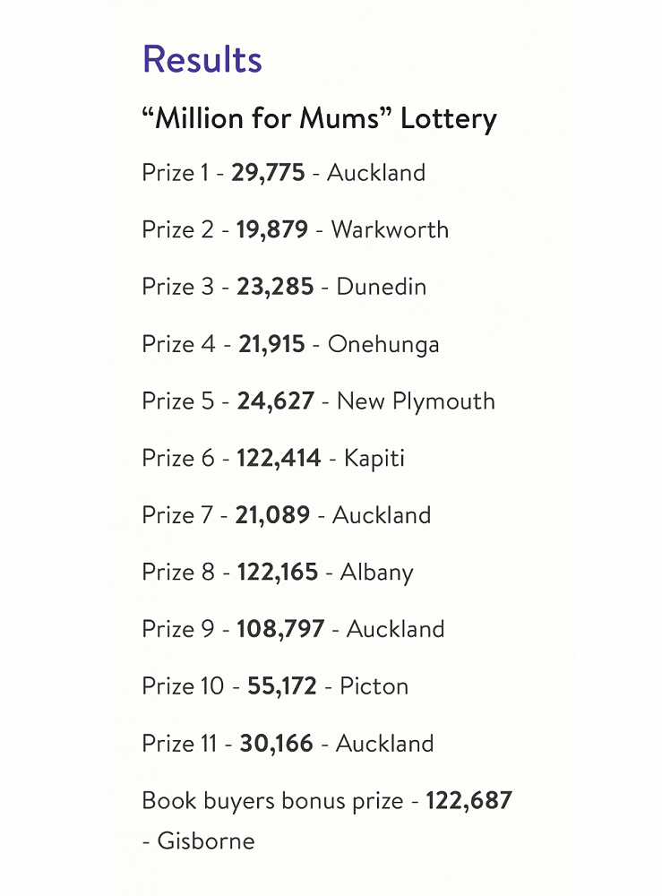
Task: Click the Albany location text
Action: 376,573
